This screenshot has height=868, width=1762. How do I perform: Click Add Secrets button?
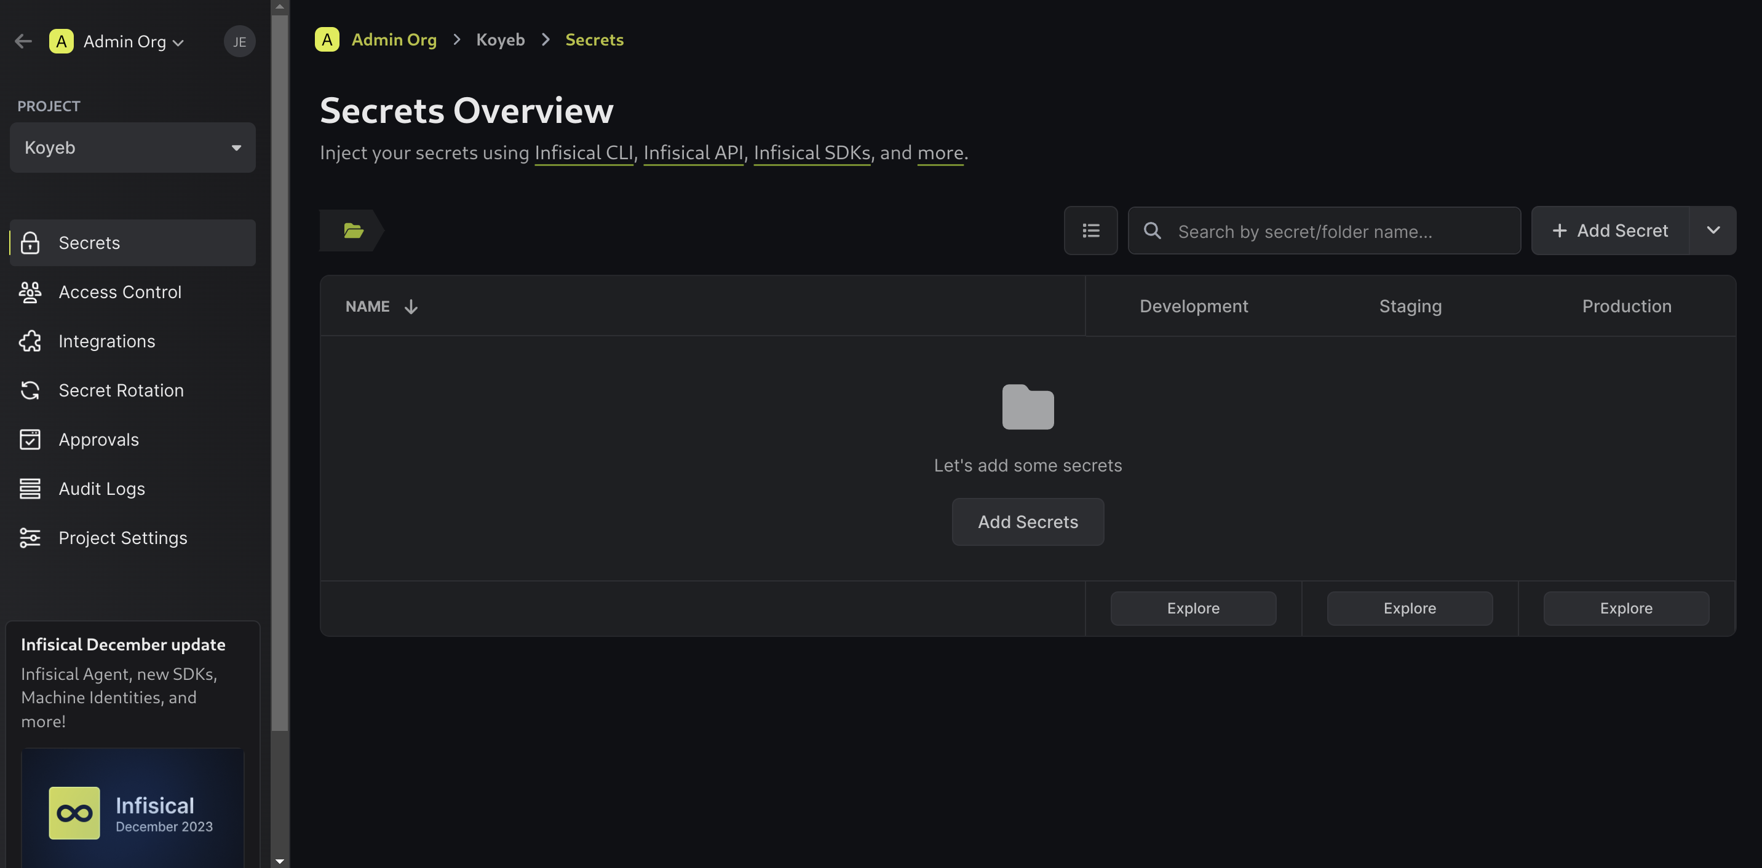point(1027,521)
